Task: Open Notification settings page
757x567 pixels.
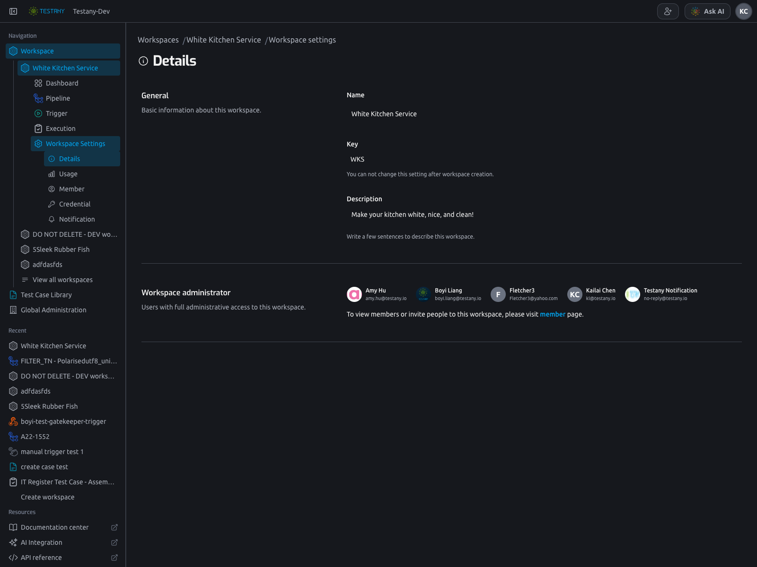Action: (82, 219)
